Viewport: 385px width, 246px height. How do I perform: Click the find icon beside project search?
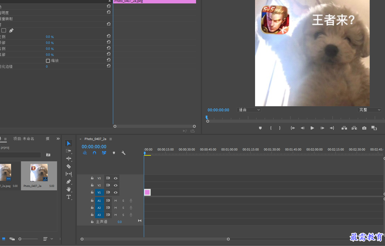(x=48, y=155)
